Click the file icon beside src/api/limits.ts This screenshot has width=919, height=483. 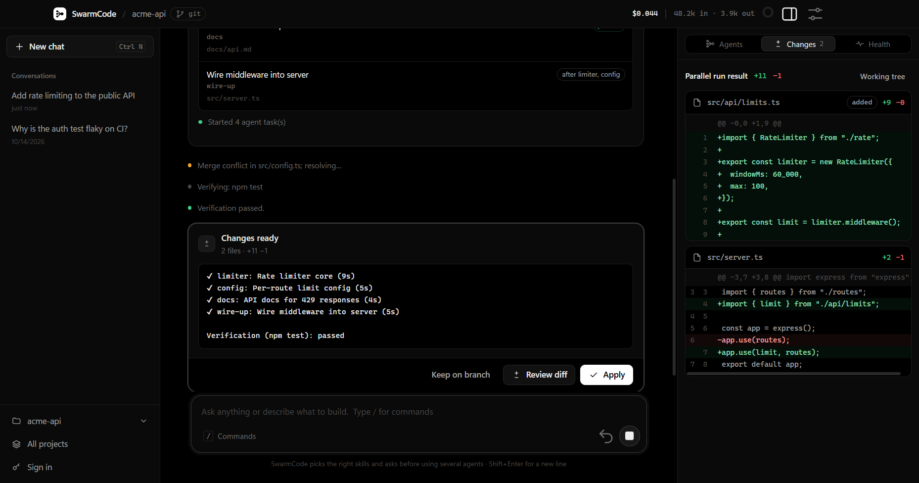point(697,102)
